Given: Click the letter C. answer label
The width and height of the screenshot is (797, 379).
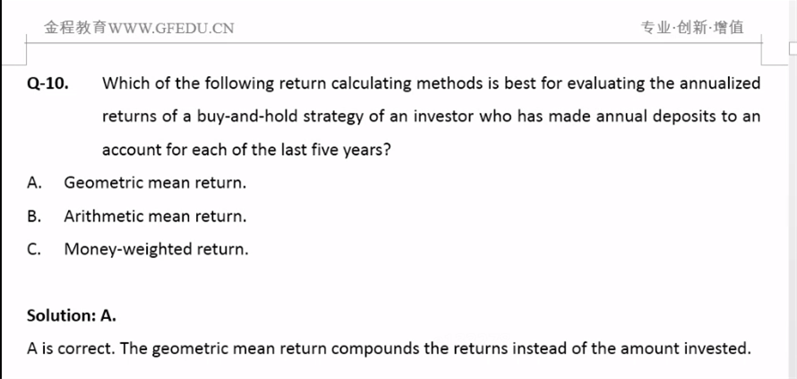Looking at the screenshot, I should pos(35,249).
